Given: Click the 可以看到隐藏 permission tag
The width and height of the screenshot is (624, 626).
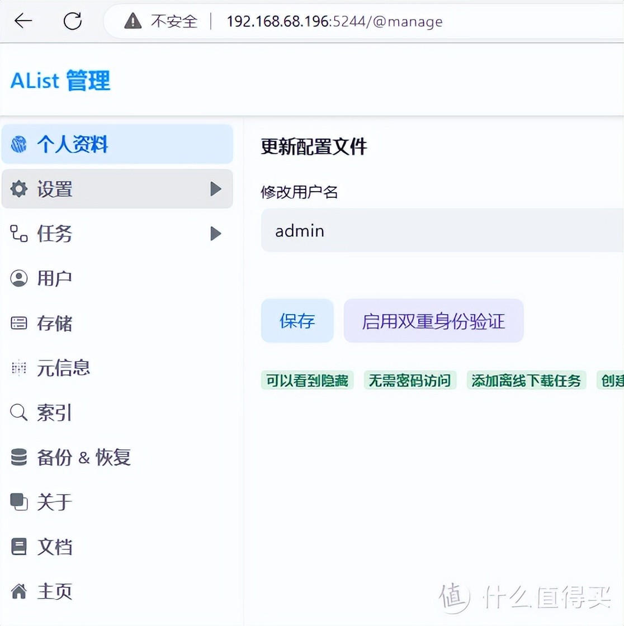Looking at the screenshot, I should point(307,380).
